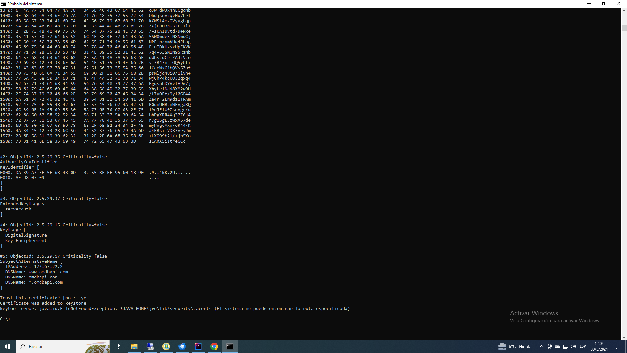Switch the ESP input language indicator
The image size is (627, 353).
click(x=583, y=346)
